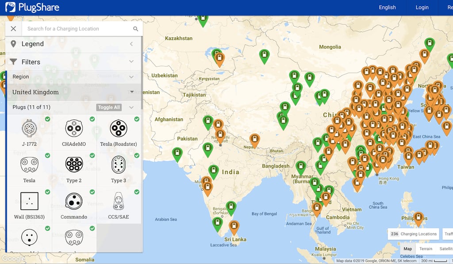Select the CHAdeMO connector icon
The height and width of the screenshot is (264, 453).
[74, 128]
